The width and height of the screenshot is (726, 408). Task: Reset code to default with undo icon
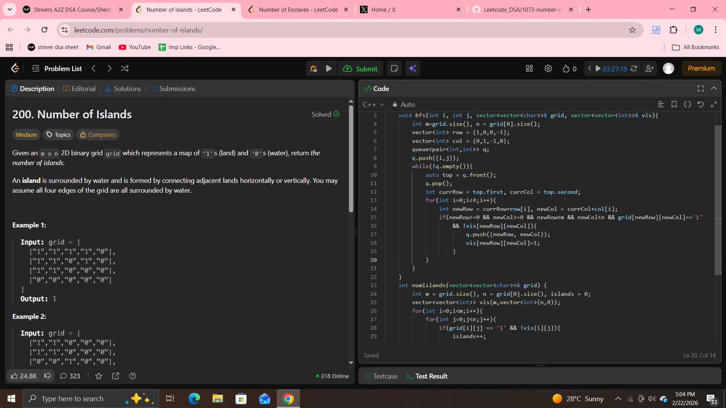click(700, 105)
